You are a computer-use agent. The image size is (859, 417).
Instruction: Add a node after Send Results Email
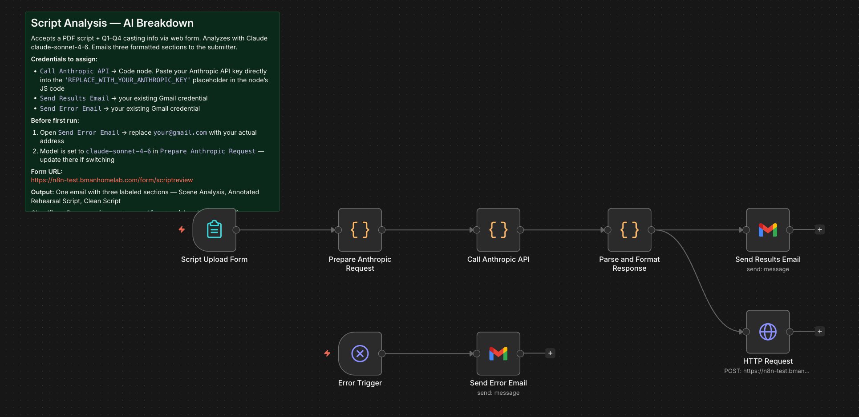(x=820, y=229)
